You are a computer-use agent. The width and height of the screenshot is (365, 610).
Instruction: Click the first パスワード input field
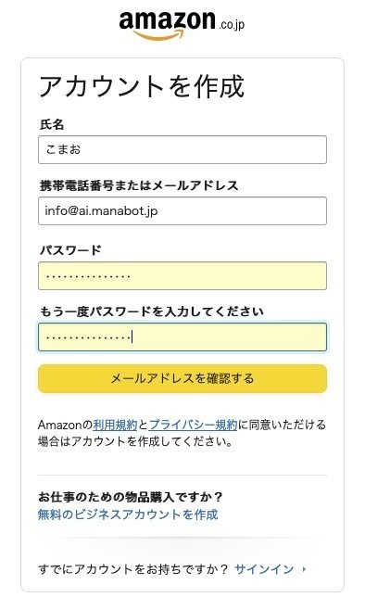click(182, 276)
